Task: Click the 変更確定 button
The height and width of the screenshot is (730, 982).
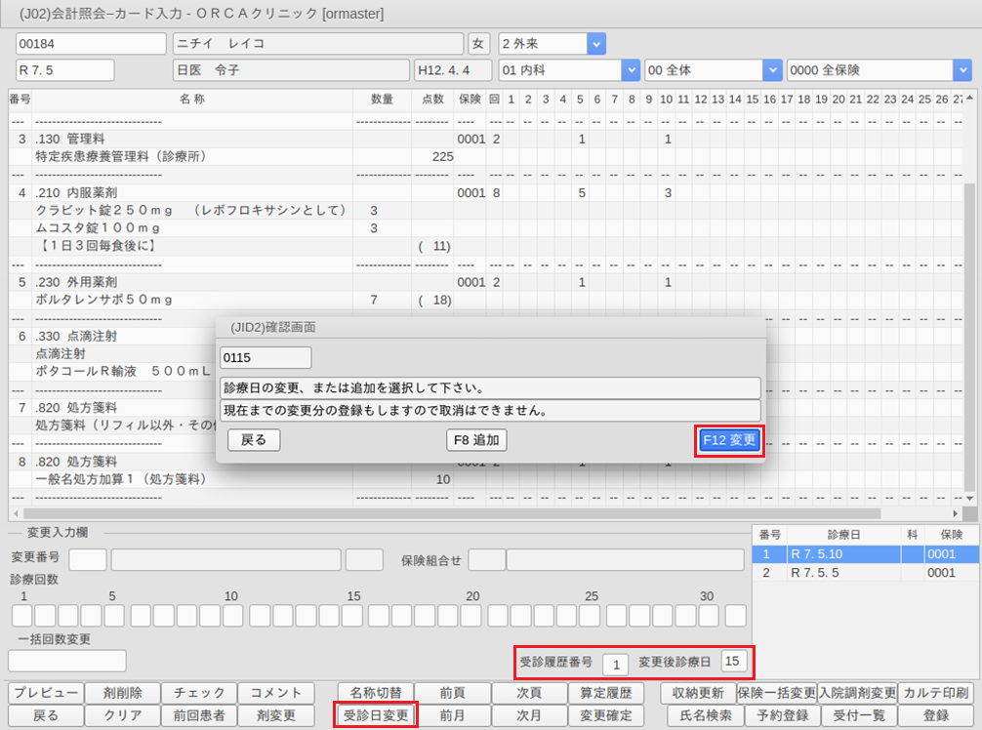Action: pyautogui.click(x=606, y=715)
